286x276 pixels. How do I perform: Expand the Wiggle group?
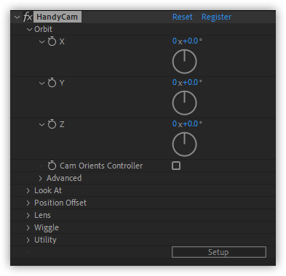(28, 228)
